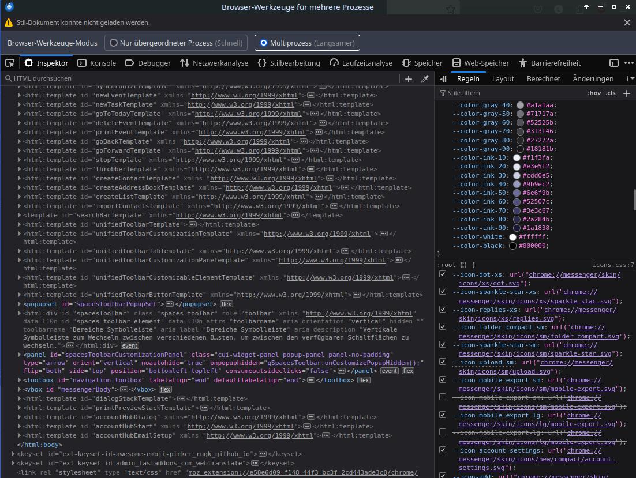
Task: Switch to Netzwerkanalyse tab
Action: pos(214,63)
